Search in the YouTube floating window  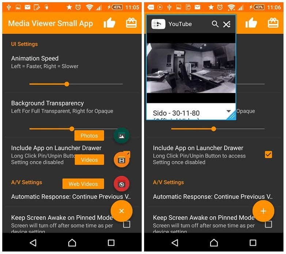(215, 24)
